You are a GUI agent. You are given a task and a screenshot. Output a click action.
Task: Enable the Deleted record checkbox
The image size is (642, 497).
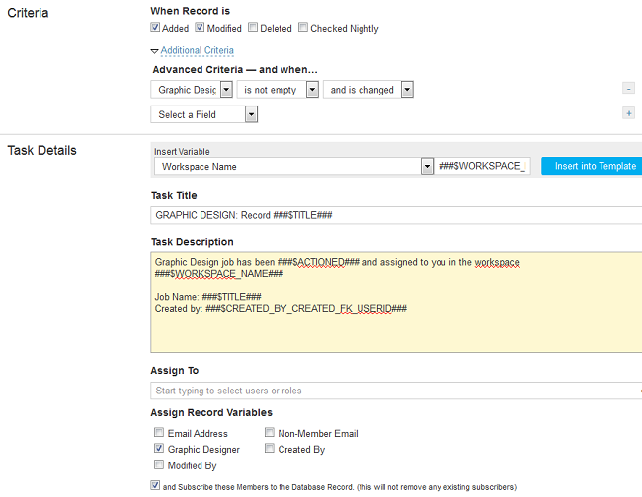pos(254,28)
